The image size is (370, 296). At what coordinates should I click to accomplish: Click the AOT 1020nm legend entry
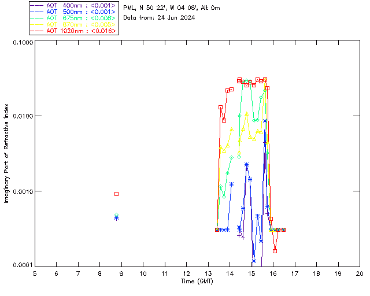(73, 31)
